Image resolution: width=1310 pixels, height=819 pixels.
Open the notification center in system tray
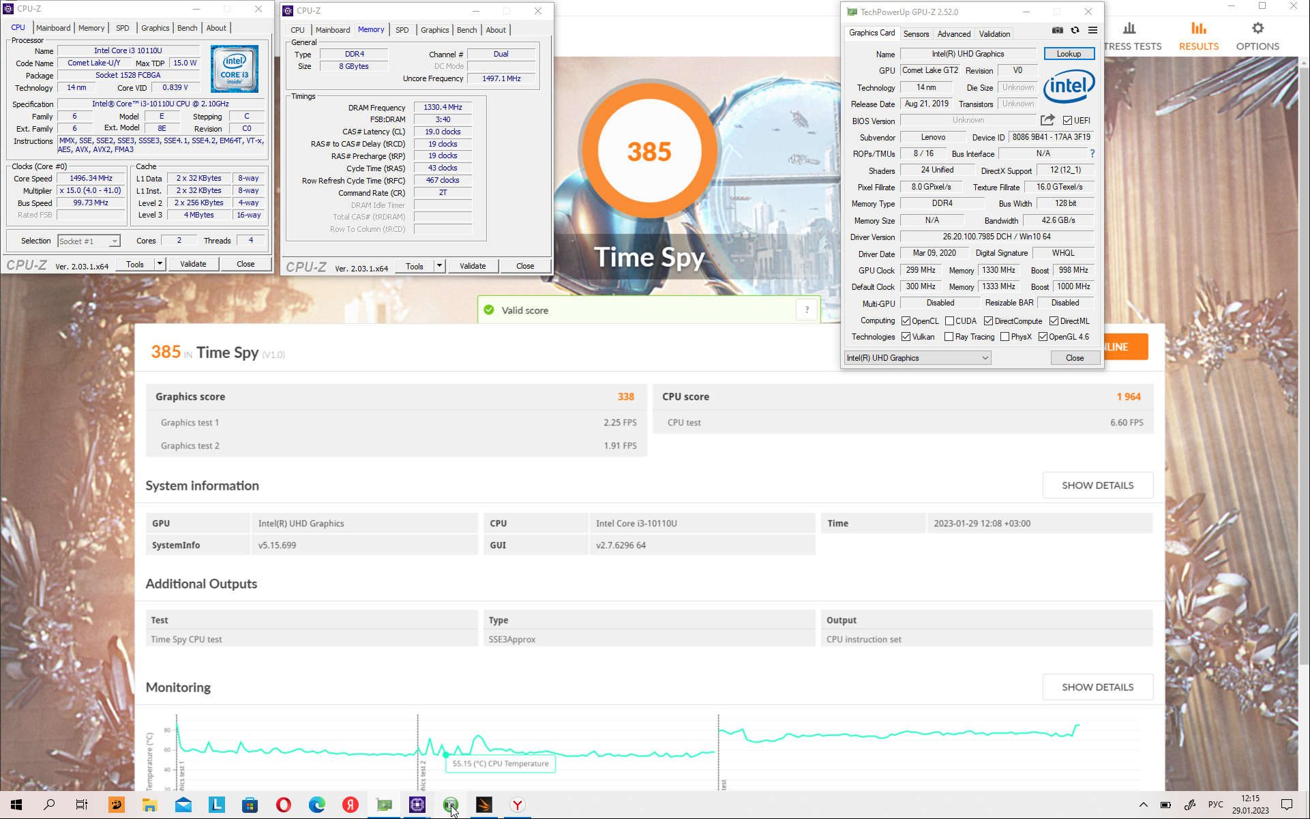click(1287, 805)
